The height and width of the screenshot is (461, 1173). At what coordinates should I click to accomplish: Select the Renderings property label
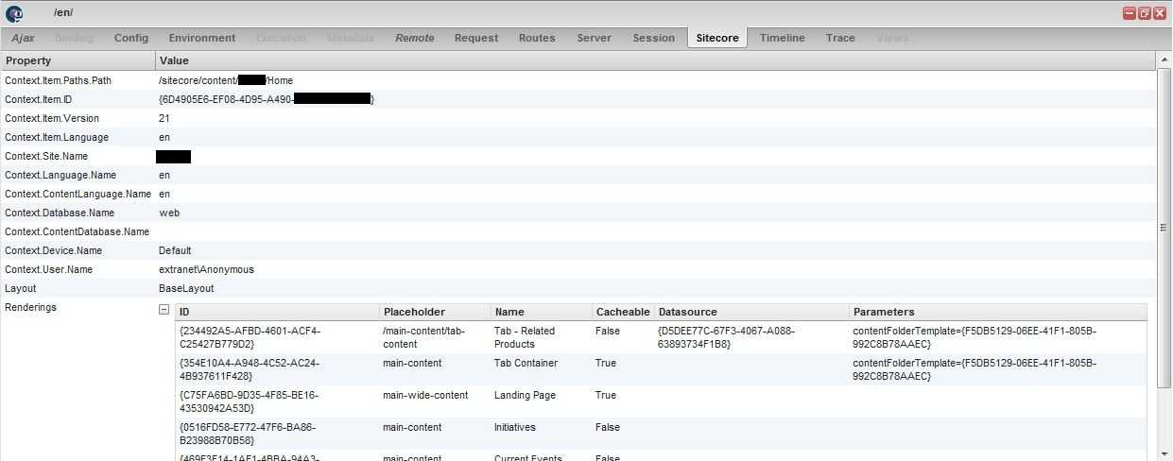tap(30, 307)
